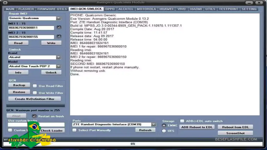
Task: Click the 0% progress bar
Action: (133, 144)
